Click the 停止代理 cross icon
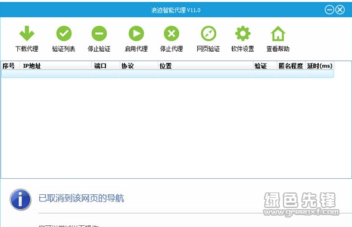 click(172, 33)
